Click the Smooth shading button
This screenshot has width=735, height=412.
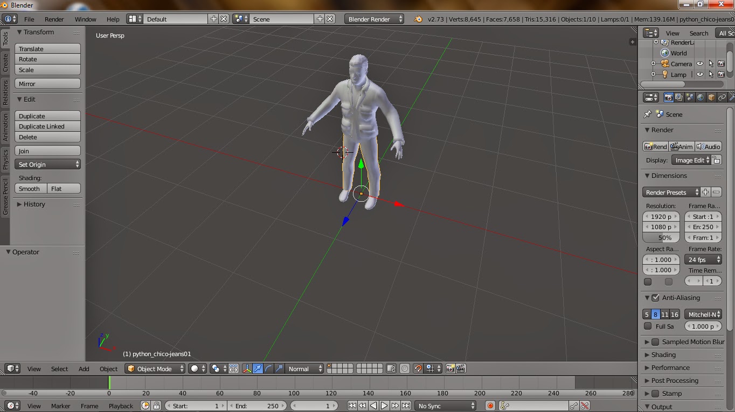click(x=30, y=188)
